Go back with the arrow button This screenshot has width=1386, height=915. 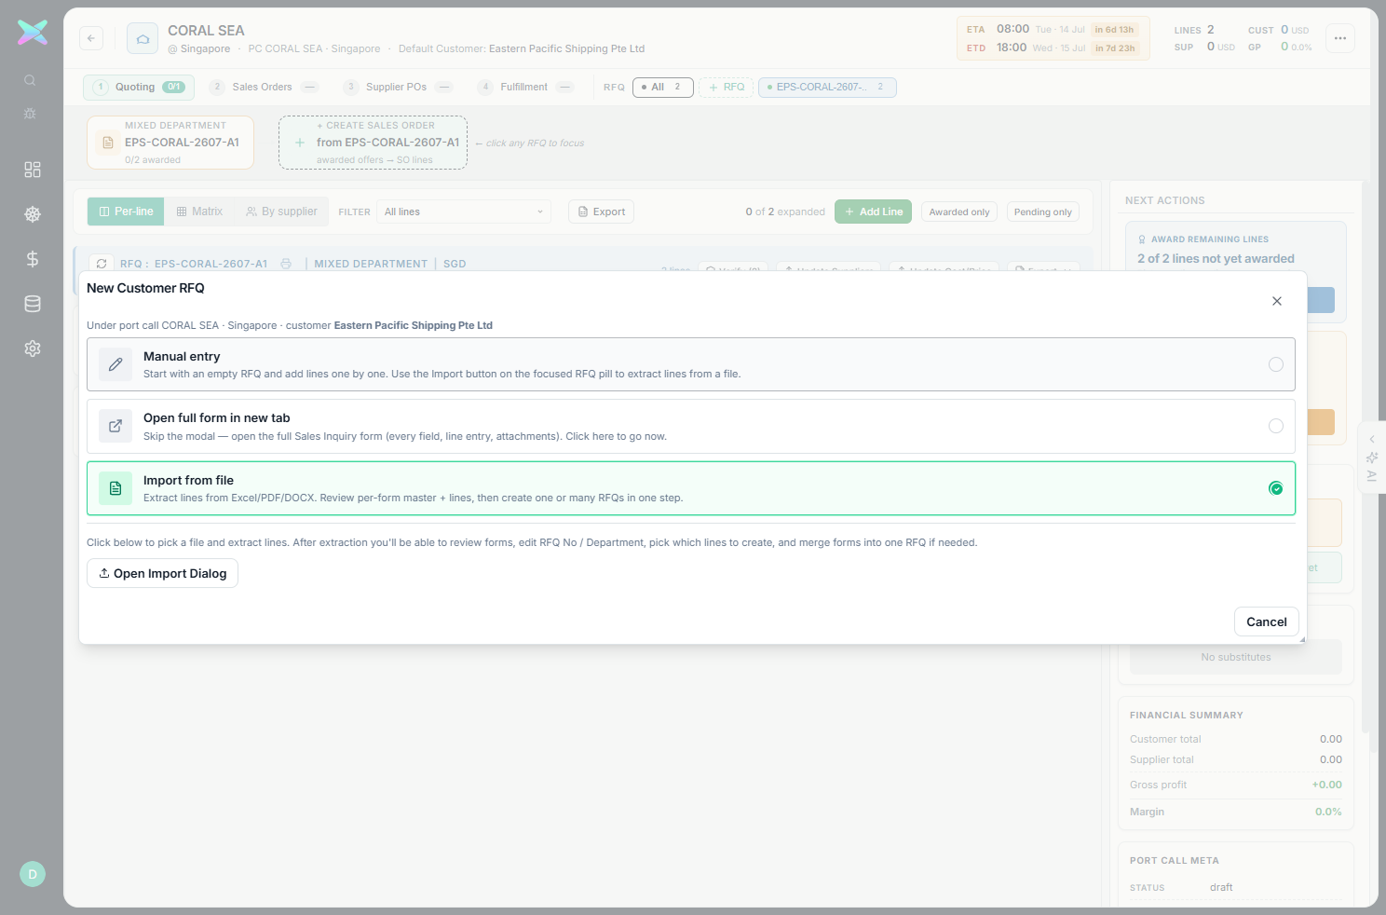(x=91, y=38)
